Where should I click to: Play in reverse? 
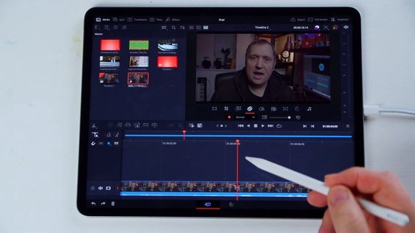click(248, 126)
